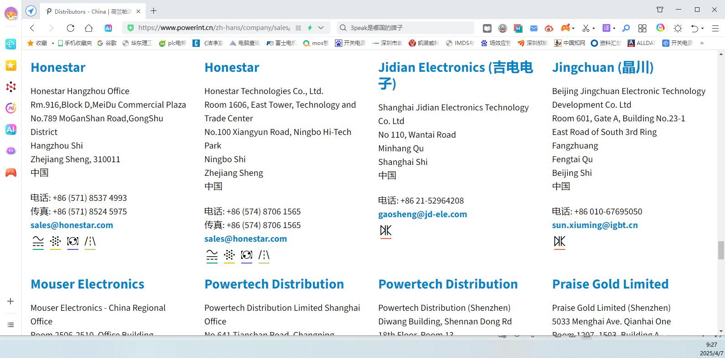Expand the screenshot scissors dropdown arrow
The image size is (725, 358).
593,29
